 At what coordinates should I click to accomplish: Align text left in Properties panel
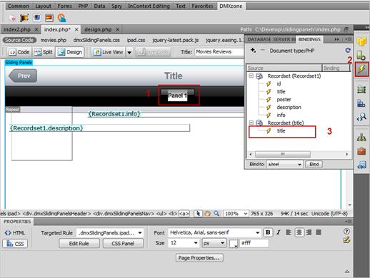point(289,232)
